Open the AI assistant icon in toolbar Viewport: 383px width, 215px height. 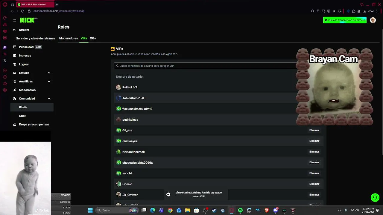pyautogui.click(x=371, y=11)
